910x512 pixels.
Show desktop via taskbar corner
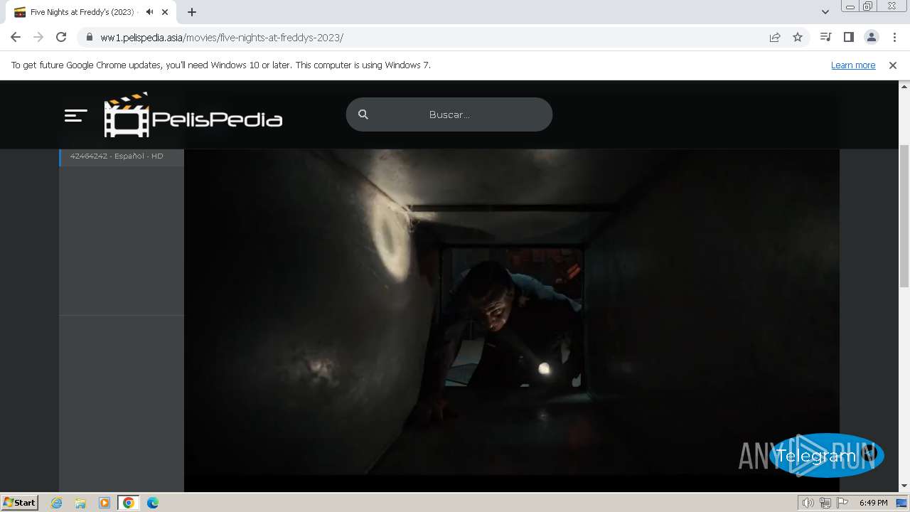(902, 503)
